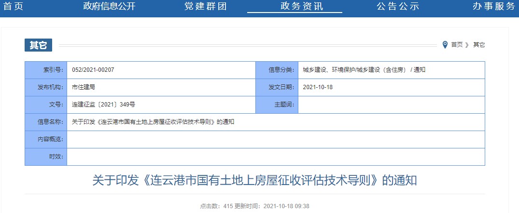519x213 pixels.
Task: Click the 2021-10-18 issue date value
Action: click(318, 87)
